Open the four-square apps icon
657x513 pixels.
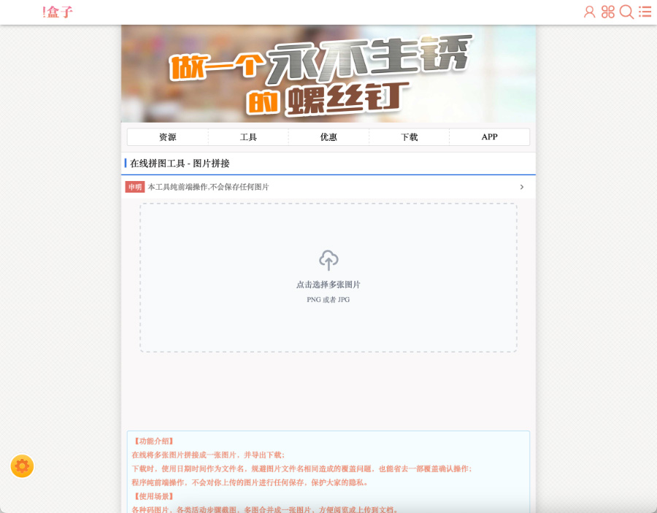click(608, 12)
